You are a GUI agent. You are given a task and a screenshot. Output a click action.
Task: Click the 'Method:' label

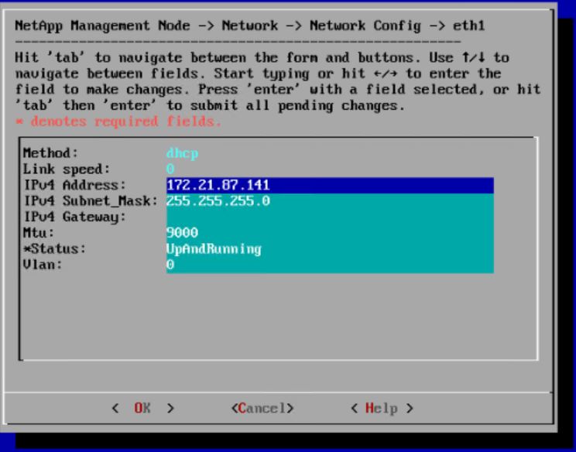[50, 152]
